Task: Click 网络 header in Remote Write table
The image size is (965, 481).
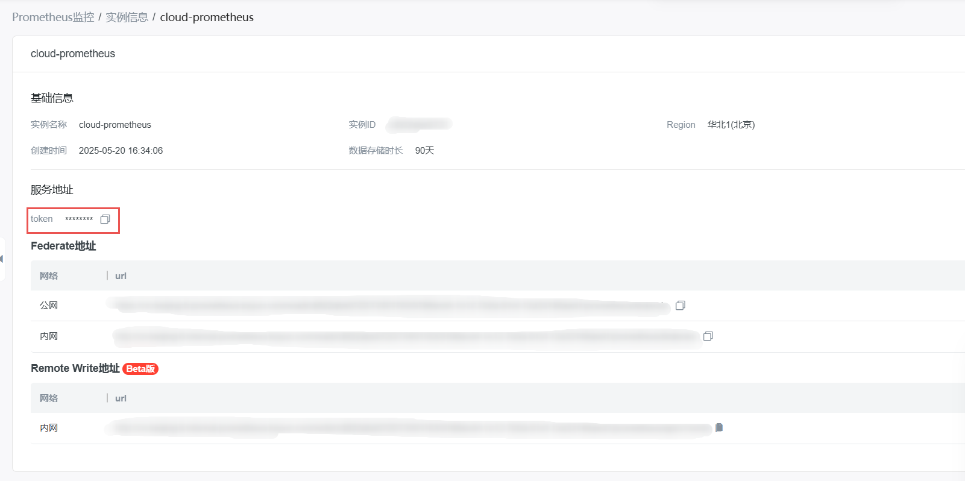Action: point(49,398)
